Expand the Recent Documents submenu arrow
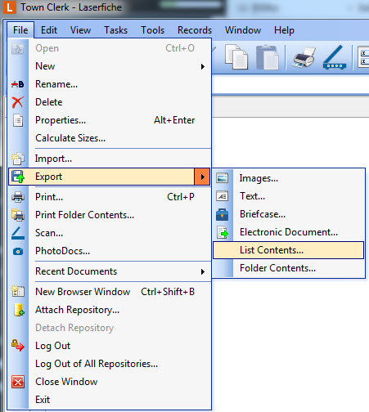The image size is (369, 412). [x=203, y=271]
